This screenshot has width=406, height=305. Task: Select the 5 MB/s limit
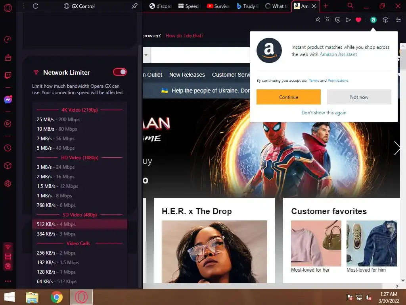[80, 148]
